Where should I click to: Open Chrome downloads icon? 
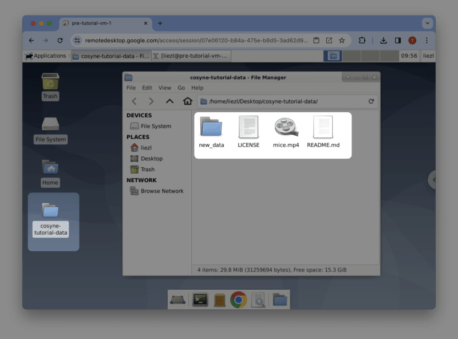(383, 40)
